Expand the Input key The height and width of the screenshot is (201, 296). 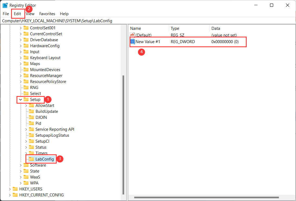[21, 52]
